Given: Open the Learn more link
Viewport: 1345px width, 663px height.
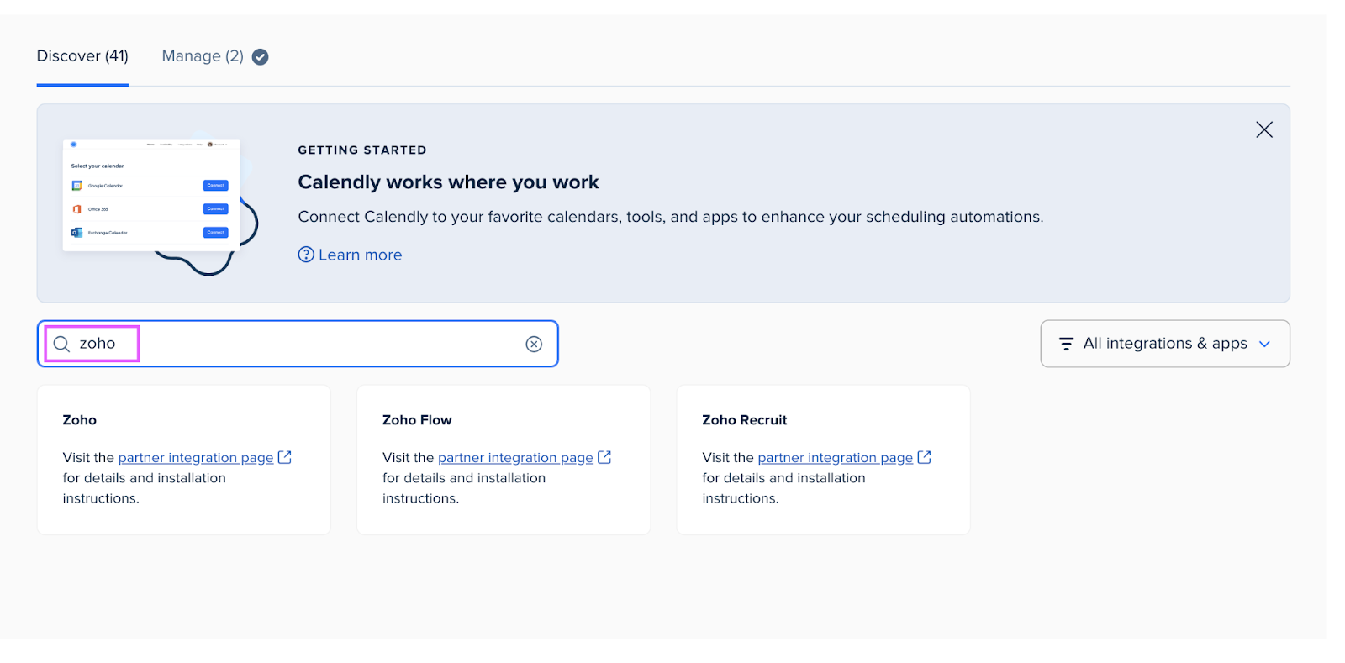Looking at the screenshot, I should [360, 255].
